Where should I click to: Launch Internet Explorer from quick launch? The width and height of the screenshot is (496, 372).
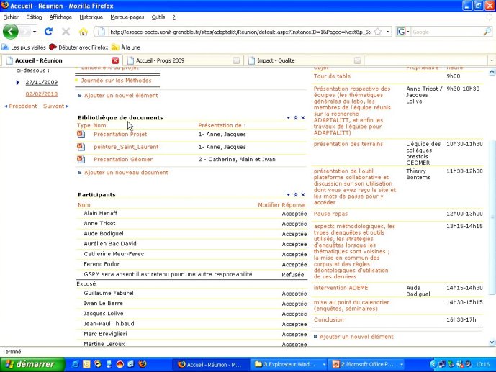pyautogui.click(x=76, y=364)
